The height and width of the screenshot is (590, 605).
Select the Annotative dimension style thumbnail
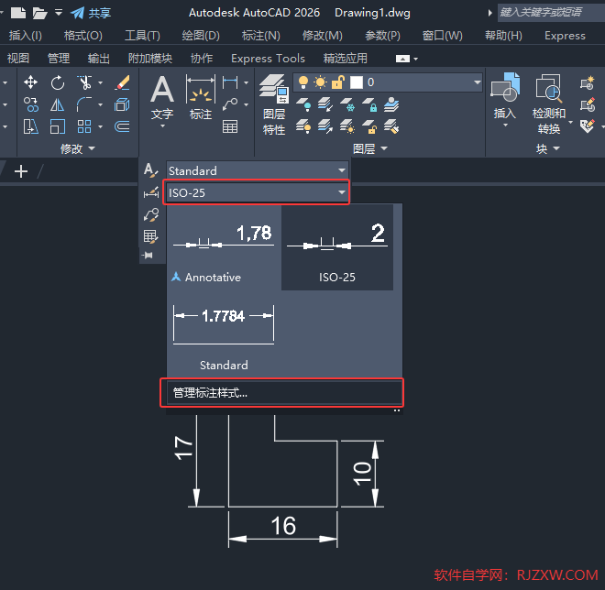[224, 247]
